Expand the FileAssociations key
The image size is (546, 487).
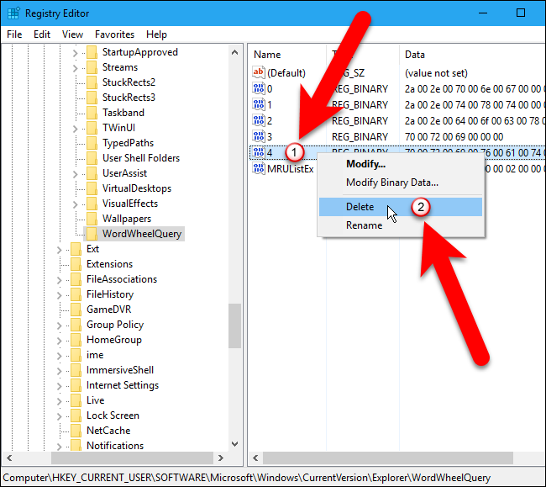point(59,280)
